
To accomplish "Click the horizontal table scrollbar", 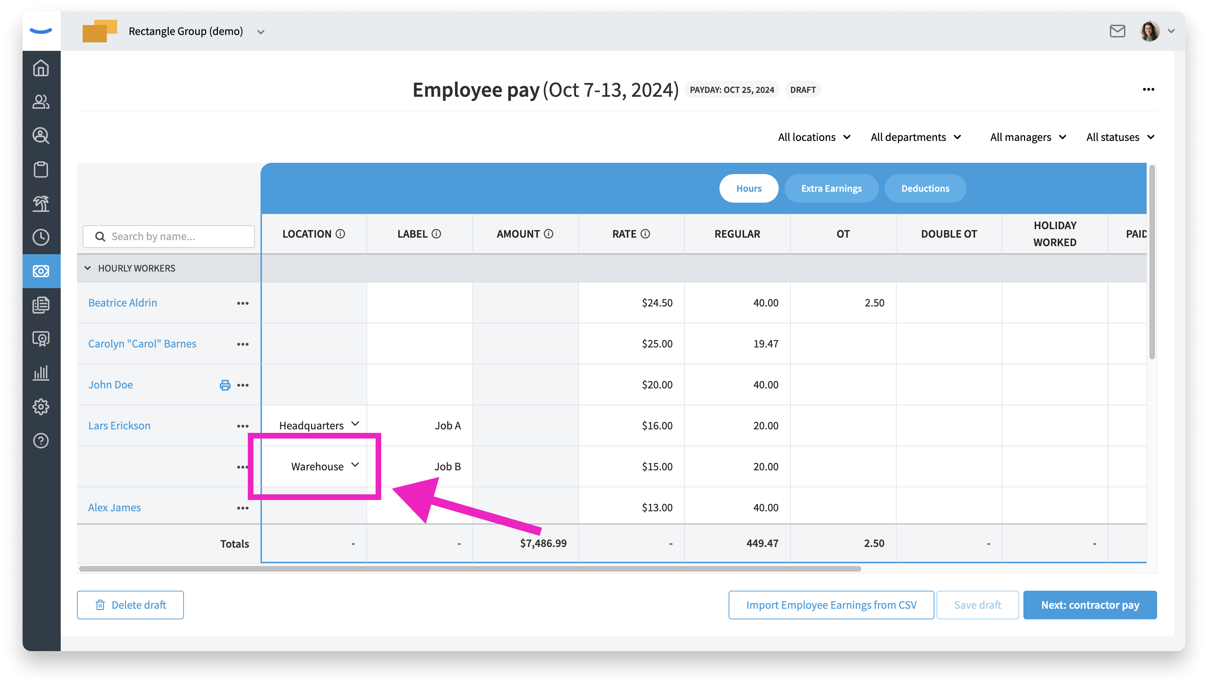I will (470, 568).
